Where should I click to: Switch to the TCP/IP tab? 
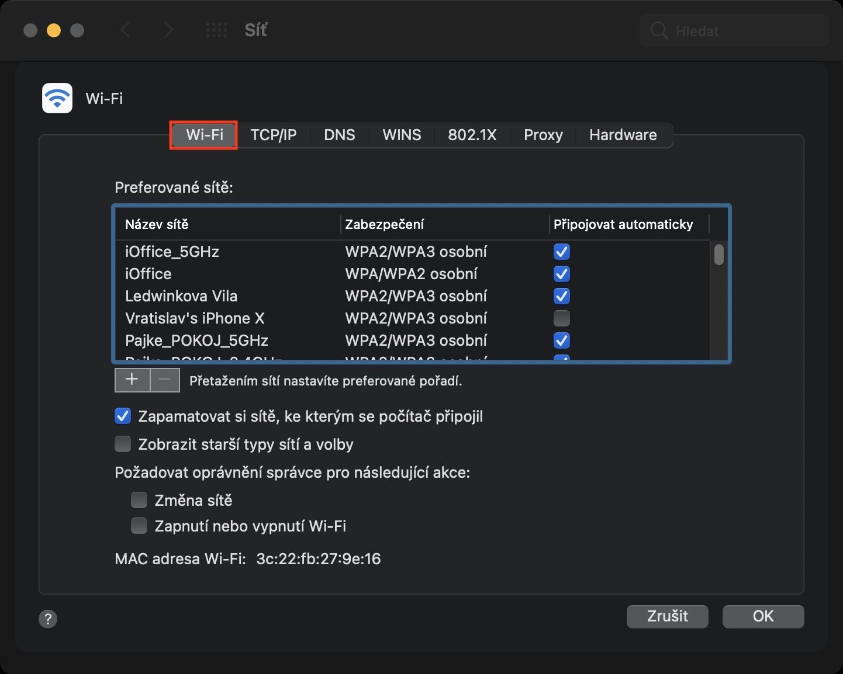(273, 135)
